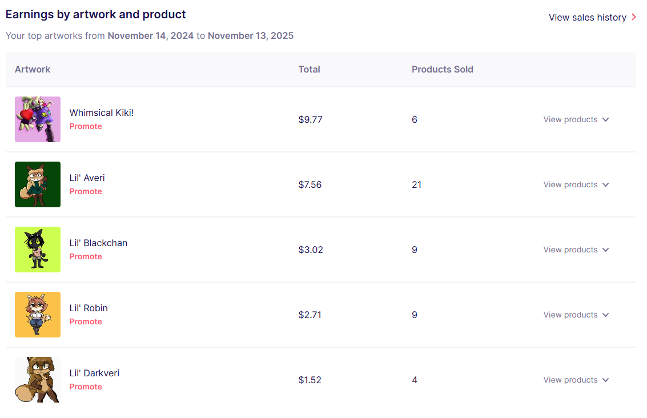
Task: Click the arrow icon beside View sales history
Action: [x=633, y=17]
